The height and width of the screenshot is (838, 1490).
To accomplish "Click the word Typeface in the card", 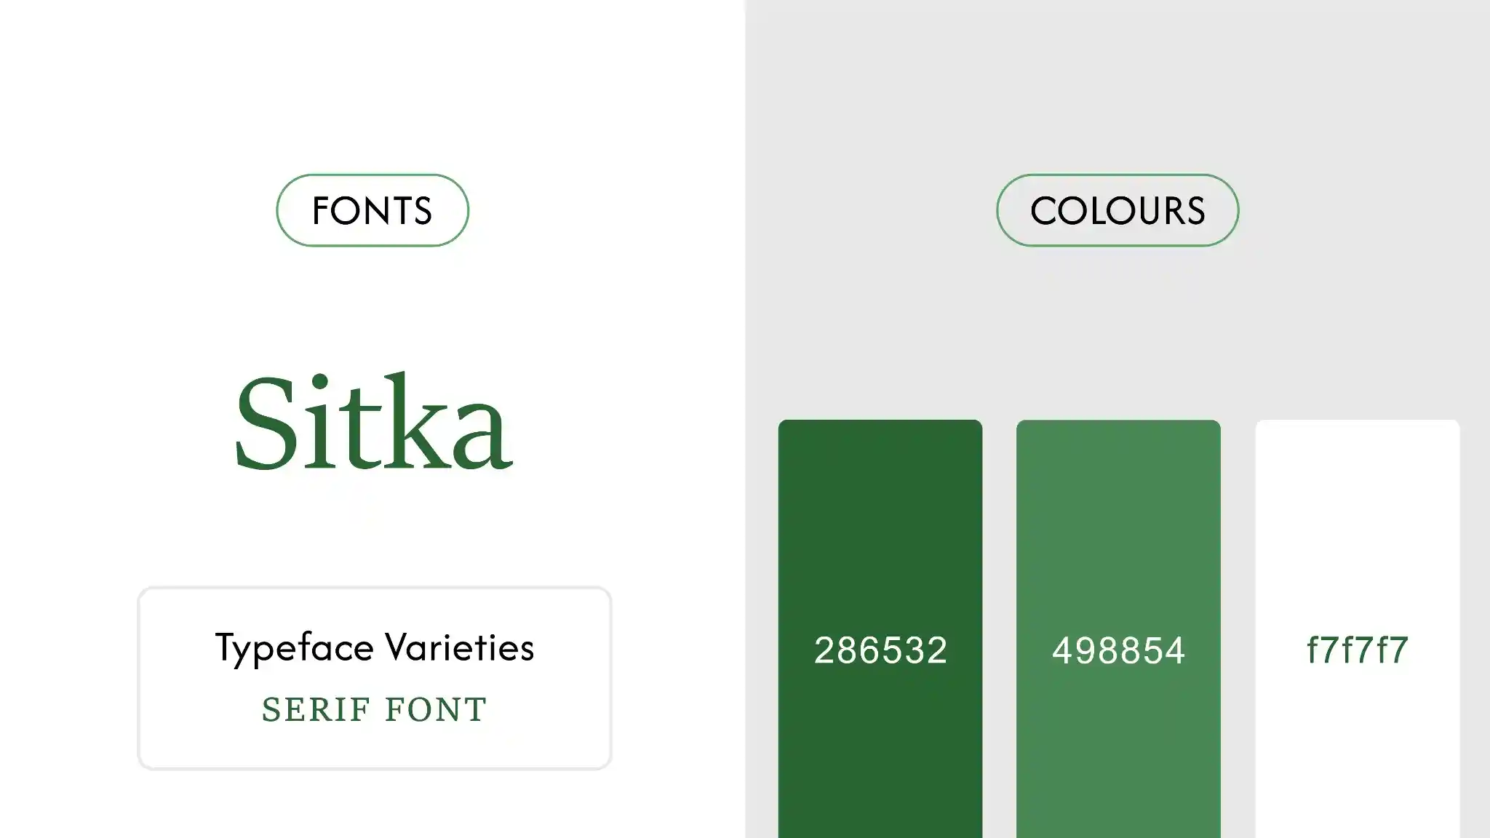I will tap(294, 647).
